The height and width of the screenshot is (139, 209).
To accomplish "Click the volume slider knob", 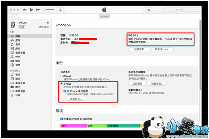I will coord(44,10).
